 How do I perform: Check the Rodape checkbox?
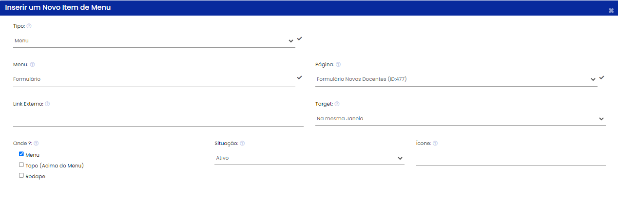point(21,175)
